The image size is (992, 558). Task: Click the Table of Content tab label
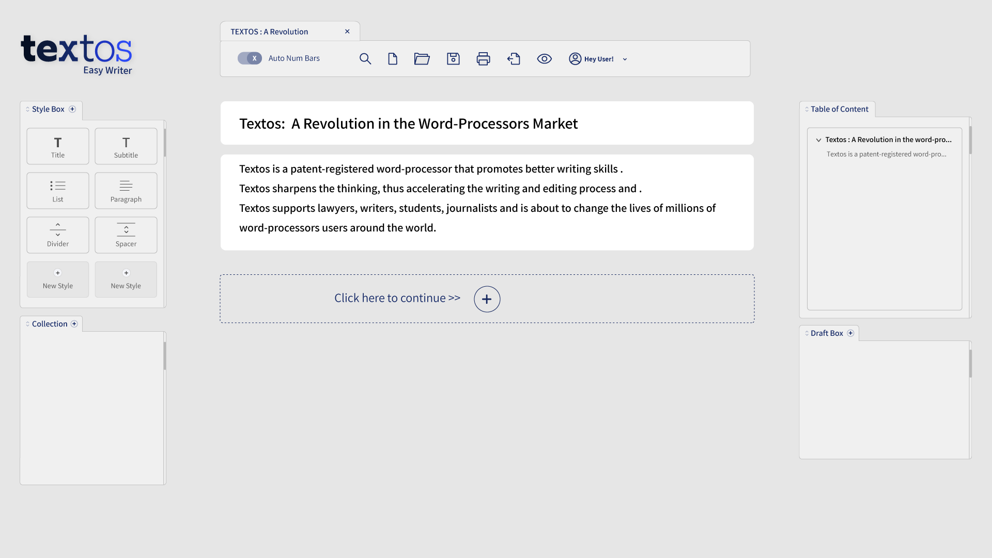click(x=840, y=109)
